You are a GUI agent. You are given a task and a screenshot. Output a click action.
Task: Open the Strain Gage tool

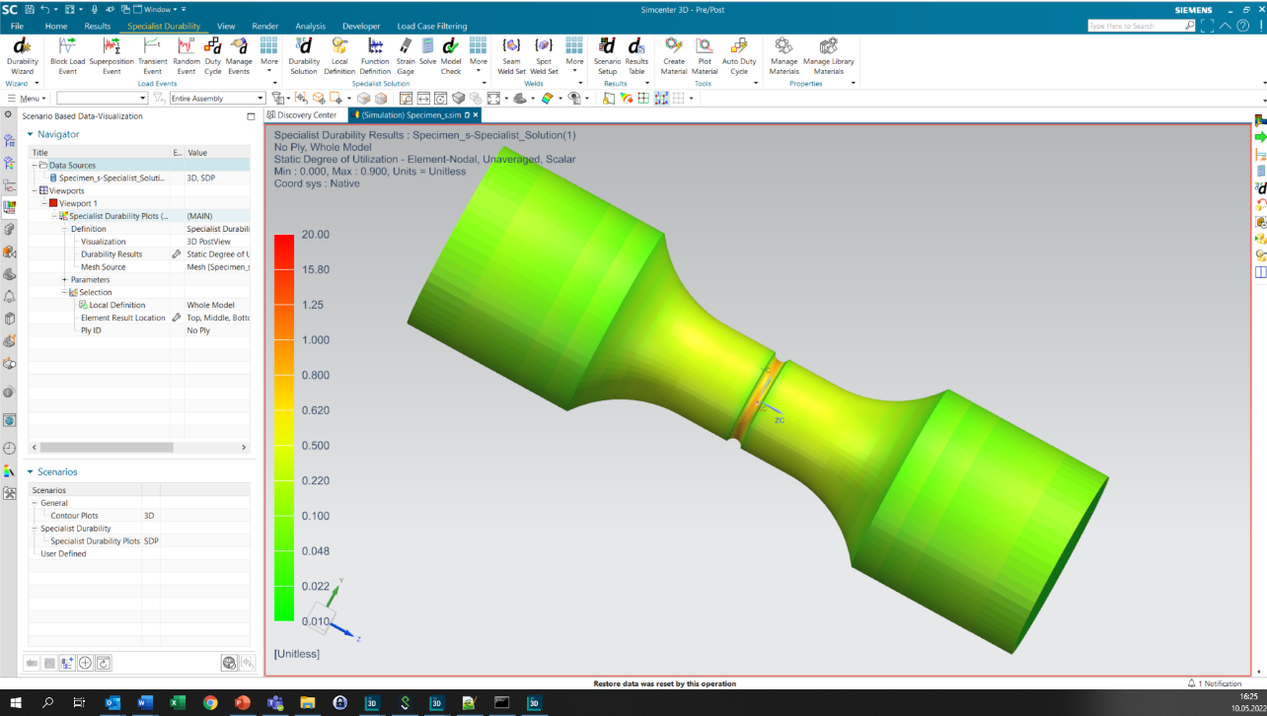click(406, 56)
